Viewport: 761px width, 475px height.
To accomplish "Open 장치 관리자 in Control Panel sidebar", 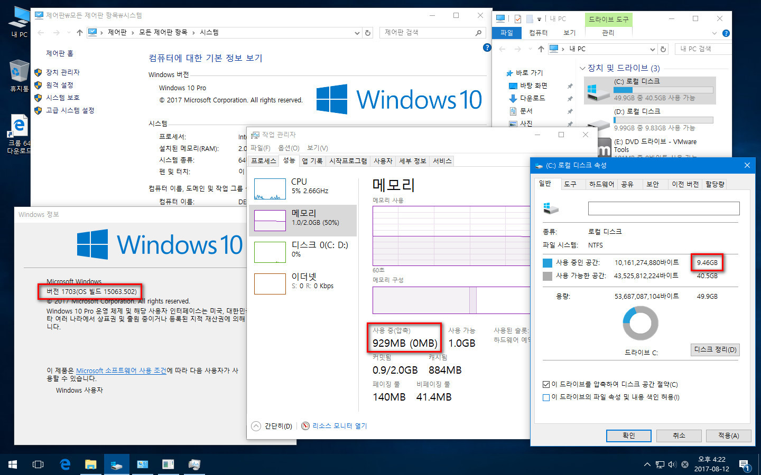I will (62, 72).
